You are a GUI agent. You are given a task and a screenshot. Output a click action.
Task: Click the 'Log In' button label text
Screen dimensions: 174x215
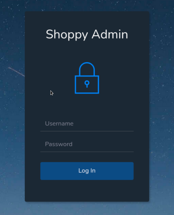pyautogui.click(x=87, y=171)
